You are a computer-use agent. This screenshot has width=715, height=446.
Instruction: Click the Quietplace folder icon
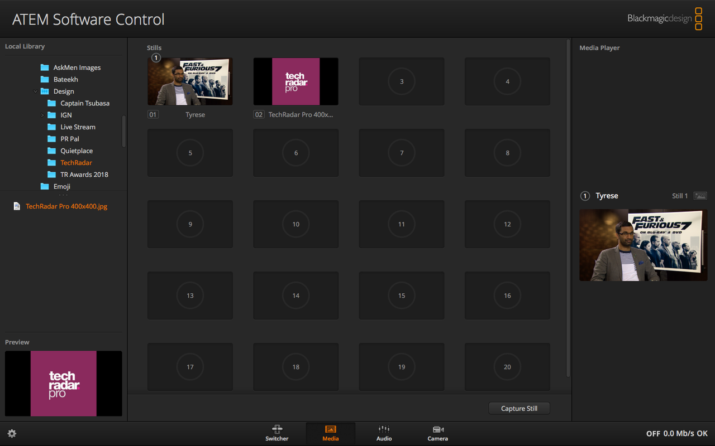[52, 151]
